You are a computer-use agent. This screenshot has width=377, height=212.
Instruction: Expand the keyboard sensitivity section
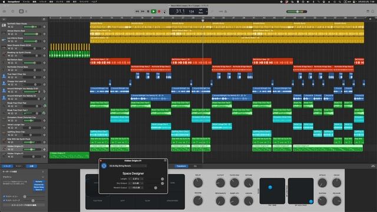click(x=43, y=171)
